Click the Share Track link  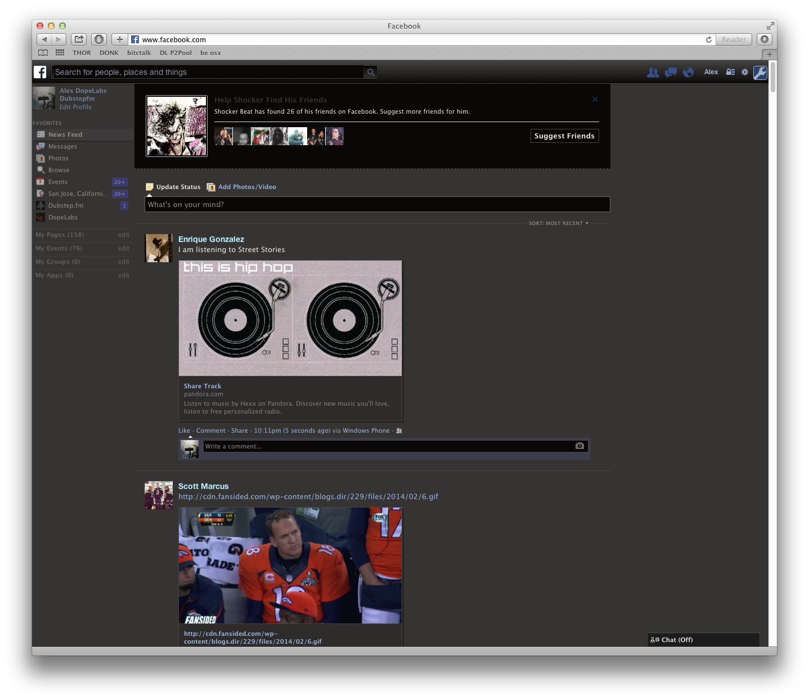[x=203, y=386]
